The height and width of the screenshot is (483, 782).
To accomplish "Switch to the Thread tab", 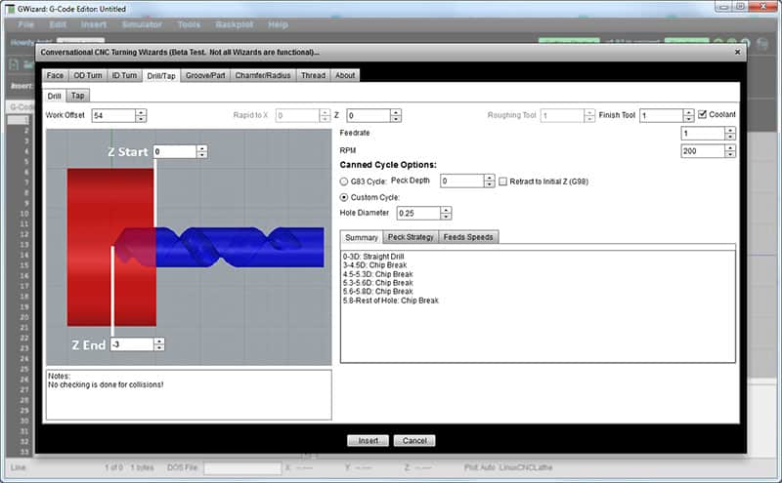I will tap(313, 76).
